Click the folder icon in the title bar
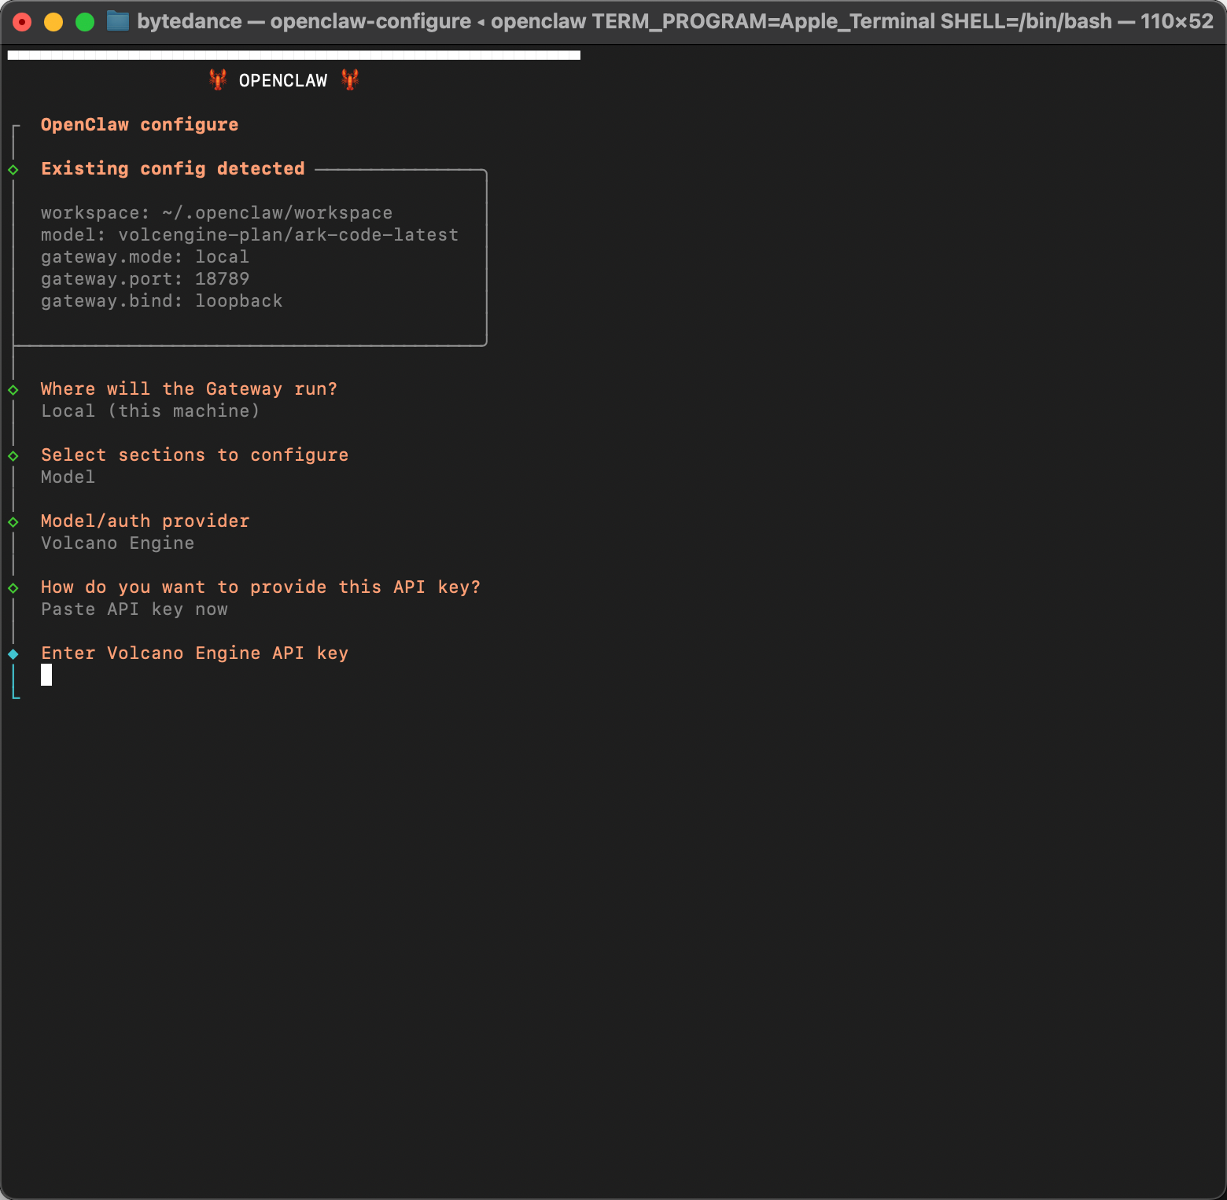Viewport: 1227px width, 1200px height. pyautogui.click(x=118, y=21)
